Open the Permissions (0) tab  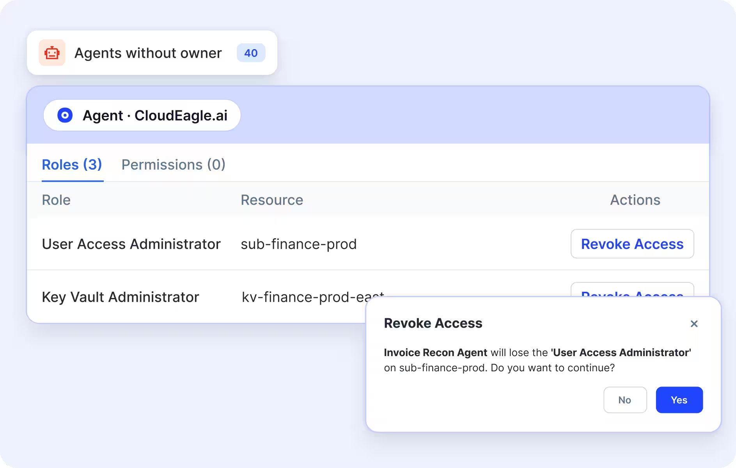click(x=174, y=165)
